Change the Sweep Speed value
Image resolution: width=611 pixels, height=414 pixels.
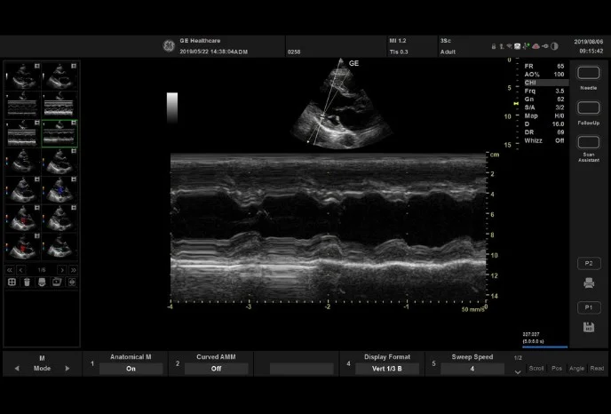472,368
